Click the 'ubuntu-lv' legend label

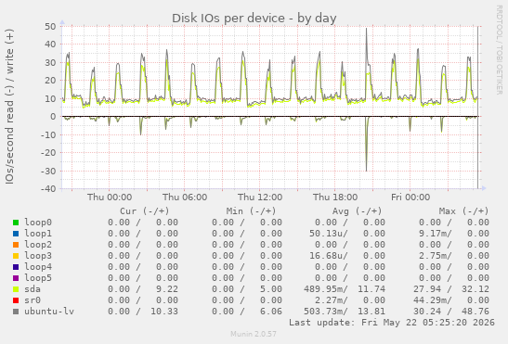[49, 312]
